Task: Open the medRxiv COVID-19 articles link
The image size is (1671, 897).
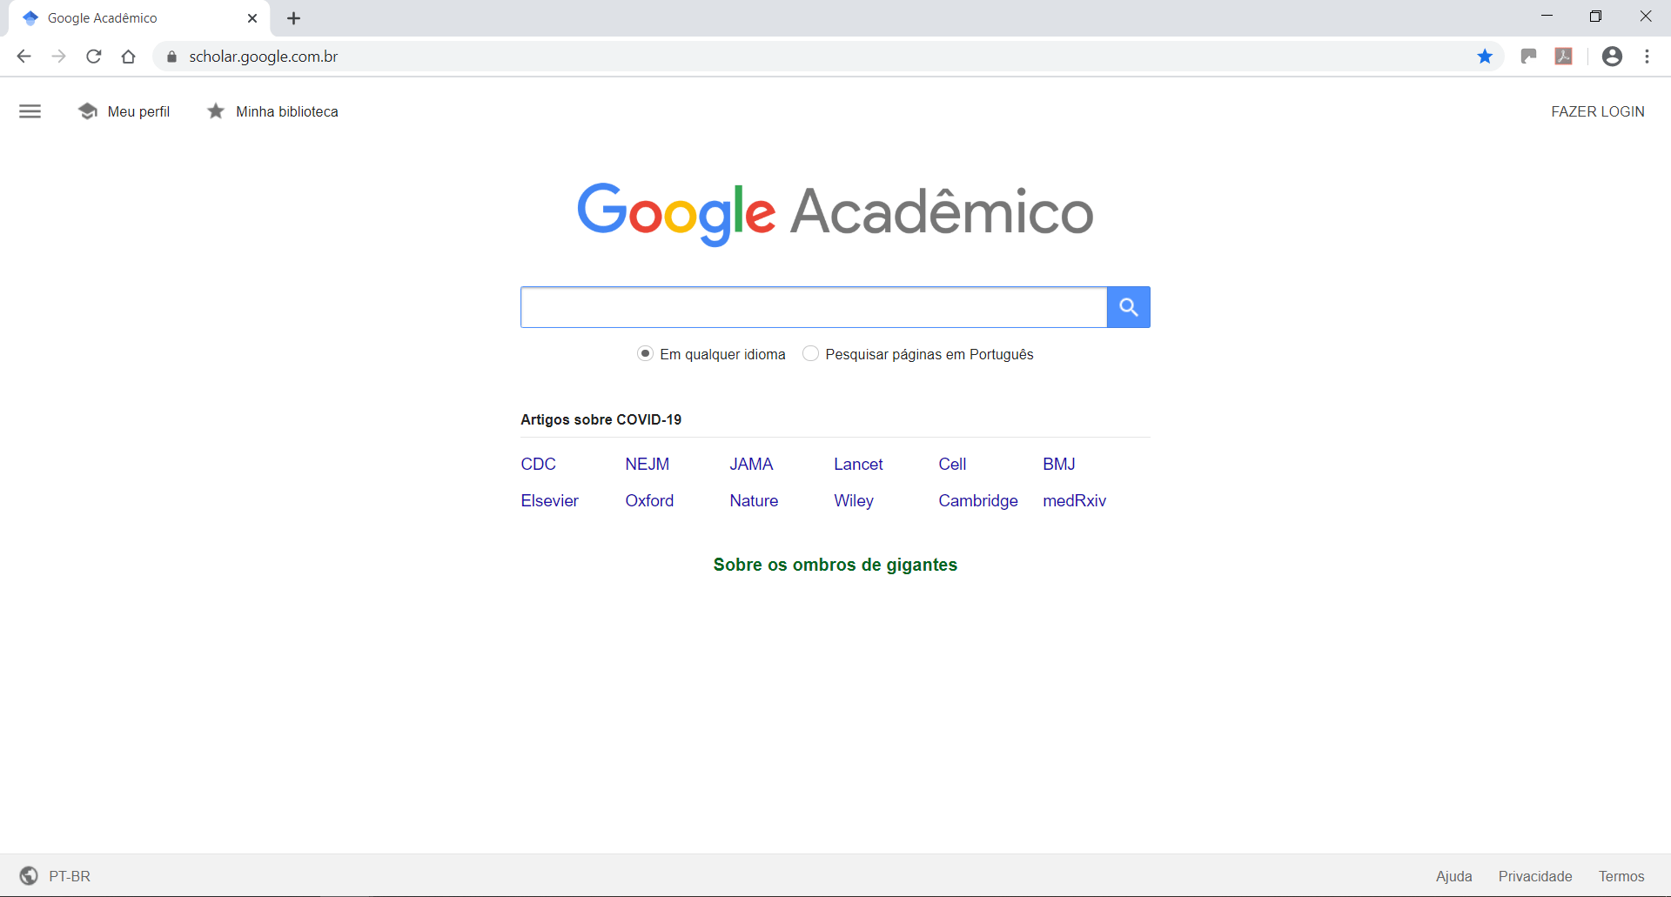Action: 1074,500
